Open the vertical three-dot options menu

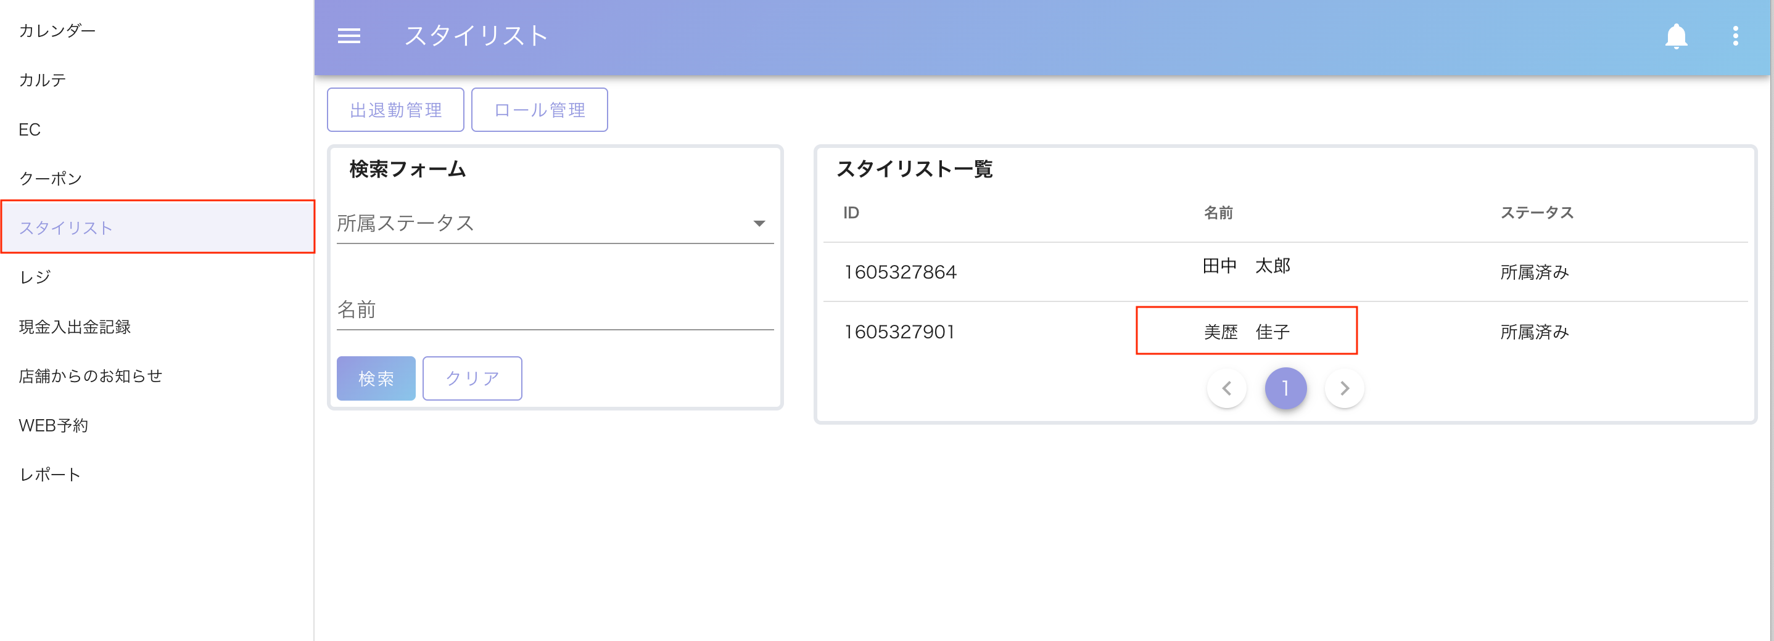click(x=1735, y=36)
